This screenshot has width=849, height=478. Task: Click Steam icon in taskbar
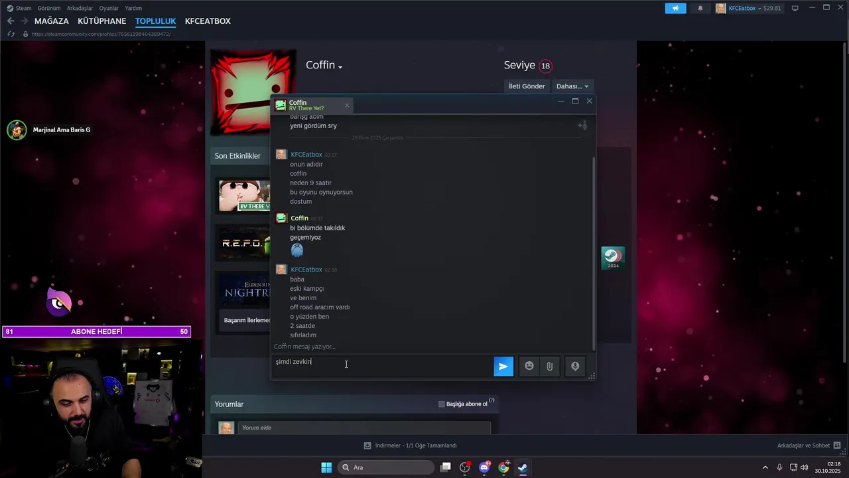pyautogui.click(x=523, y=467)
